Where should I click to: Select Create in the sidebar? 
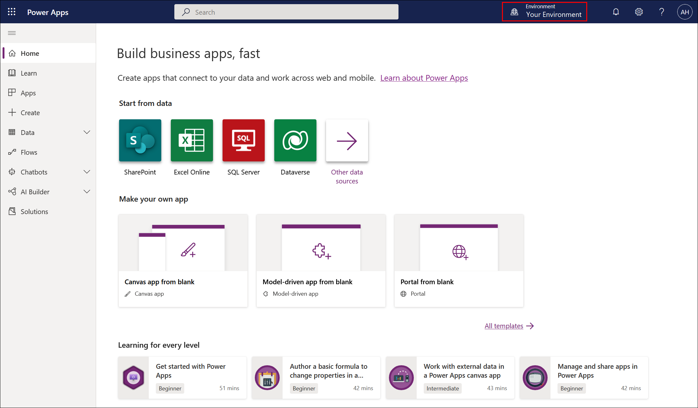pyautogui.click(x=48, y=113)
